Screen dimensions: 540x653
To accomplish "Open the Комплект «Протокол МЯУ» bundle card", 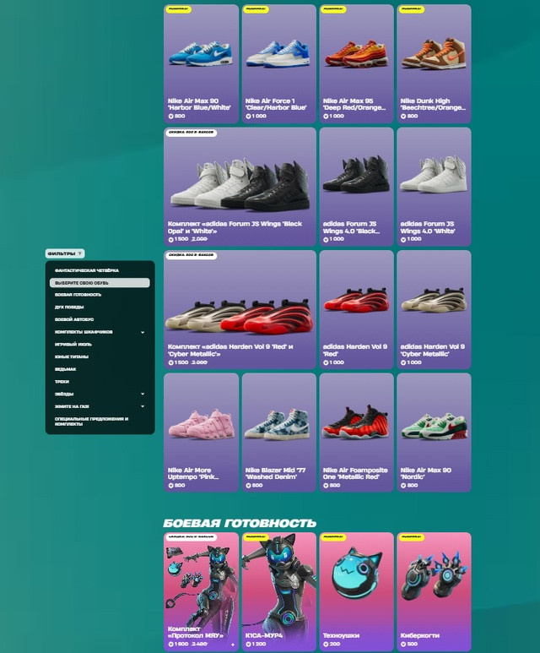I will coord(201,592).
